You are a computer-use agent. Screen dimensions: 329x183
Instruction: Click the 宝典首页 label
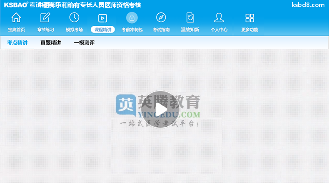tap(16, 30)
